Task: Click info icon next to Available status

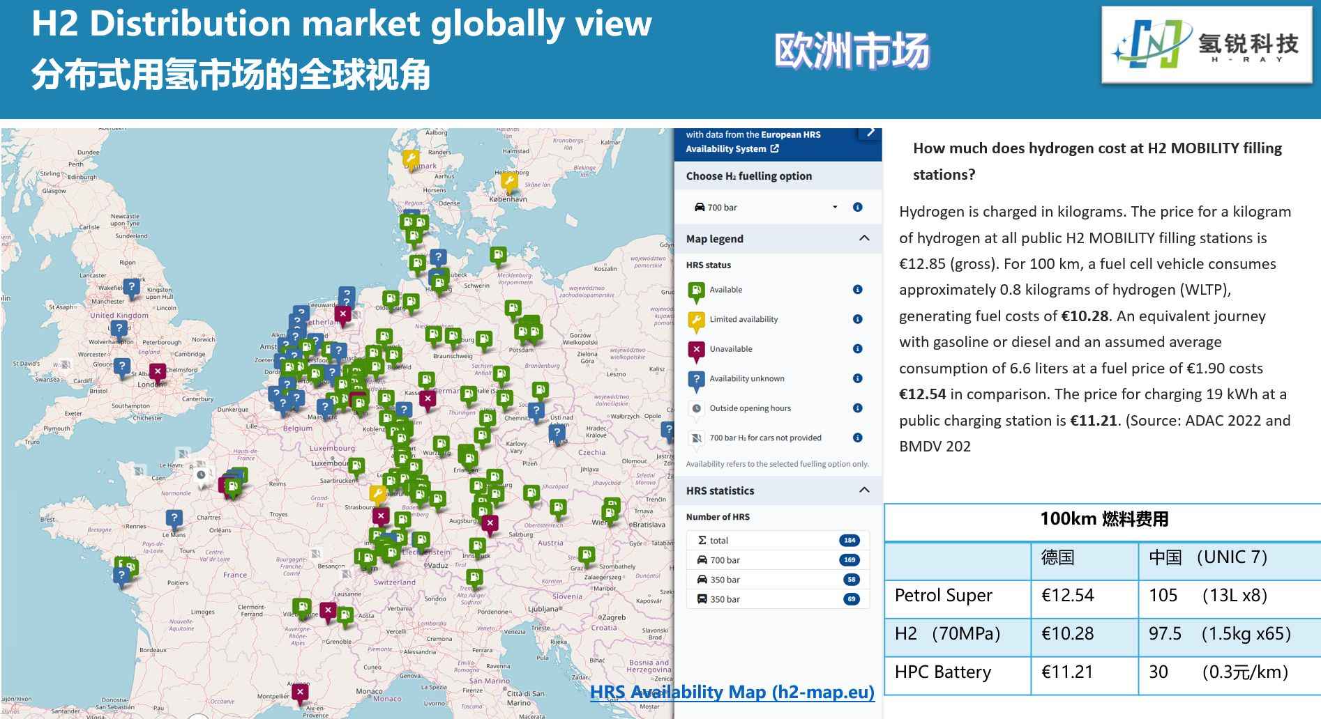Action: pyautogui.click(x=857, y=290)
